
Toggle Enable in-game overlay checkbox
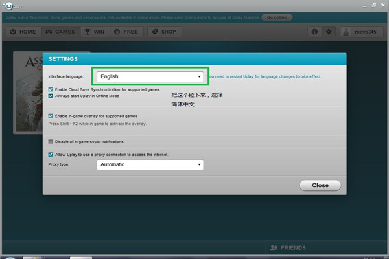point(51,116)
